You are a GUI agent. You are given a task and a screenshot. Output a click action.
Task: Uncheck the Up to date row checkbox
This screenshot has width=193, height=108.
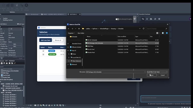pos(43,54)
